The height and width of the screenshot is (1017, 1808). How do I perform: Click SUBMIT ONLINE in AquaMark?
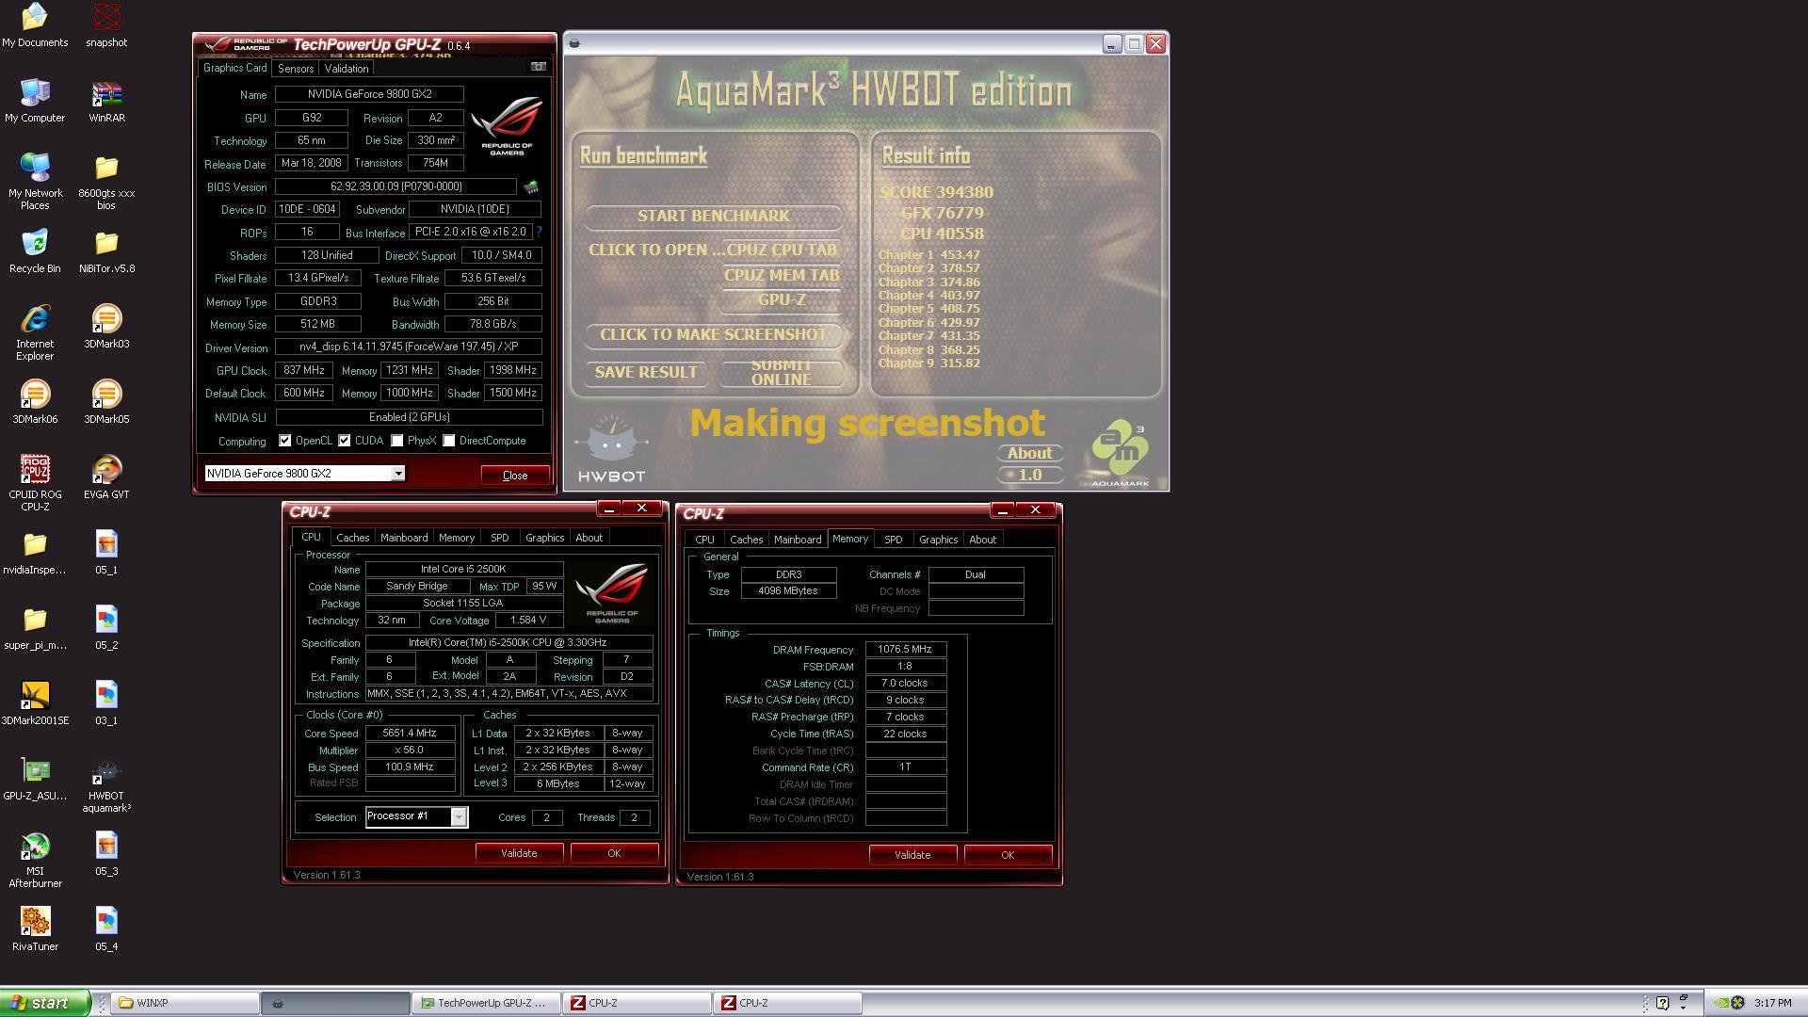tap(782, 372)
